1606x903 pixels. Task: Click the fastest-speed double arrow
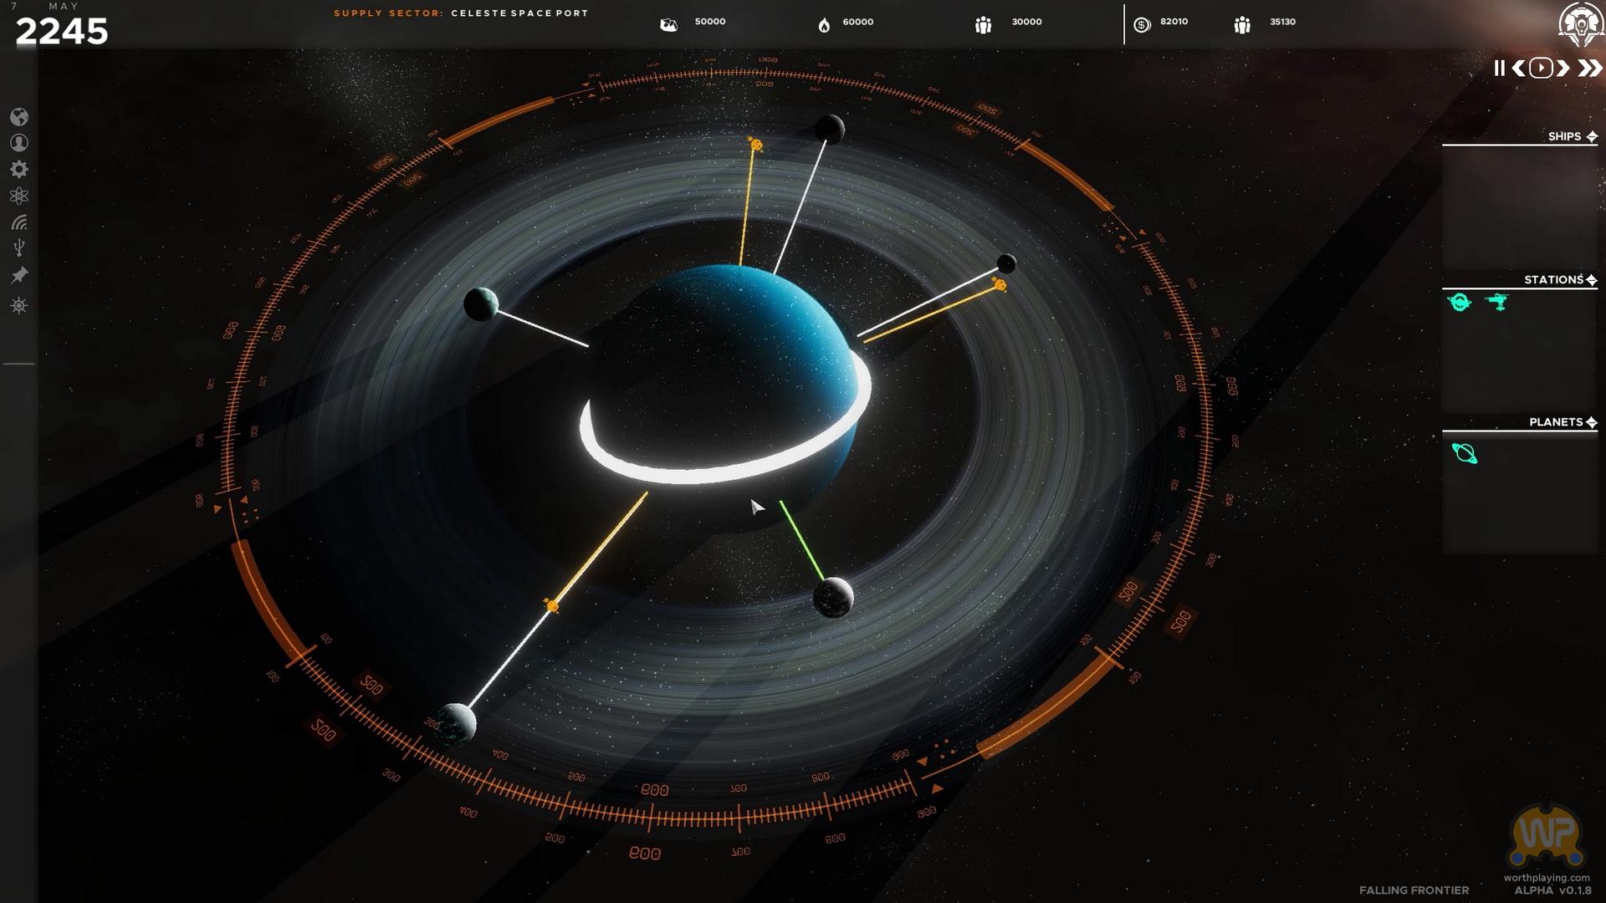(x=1589, y=69)
